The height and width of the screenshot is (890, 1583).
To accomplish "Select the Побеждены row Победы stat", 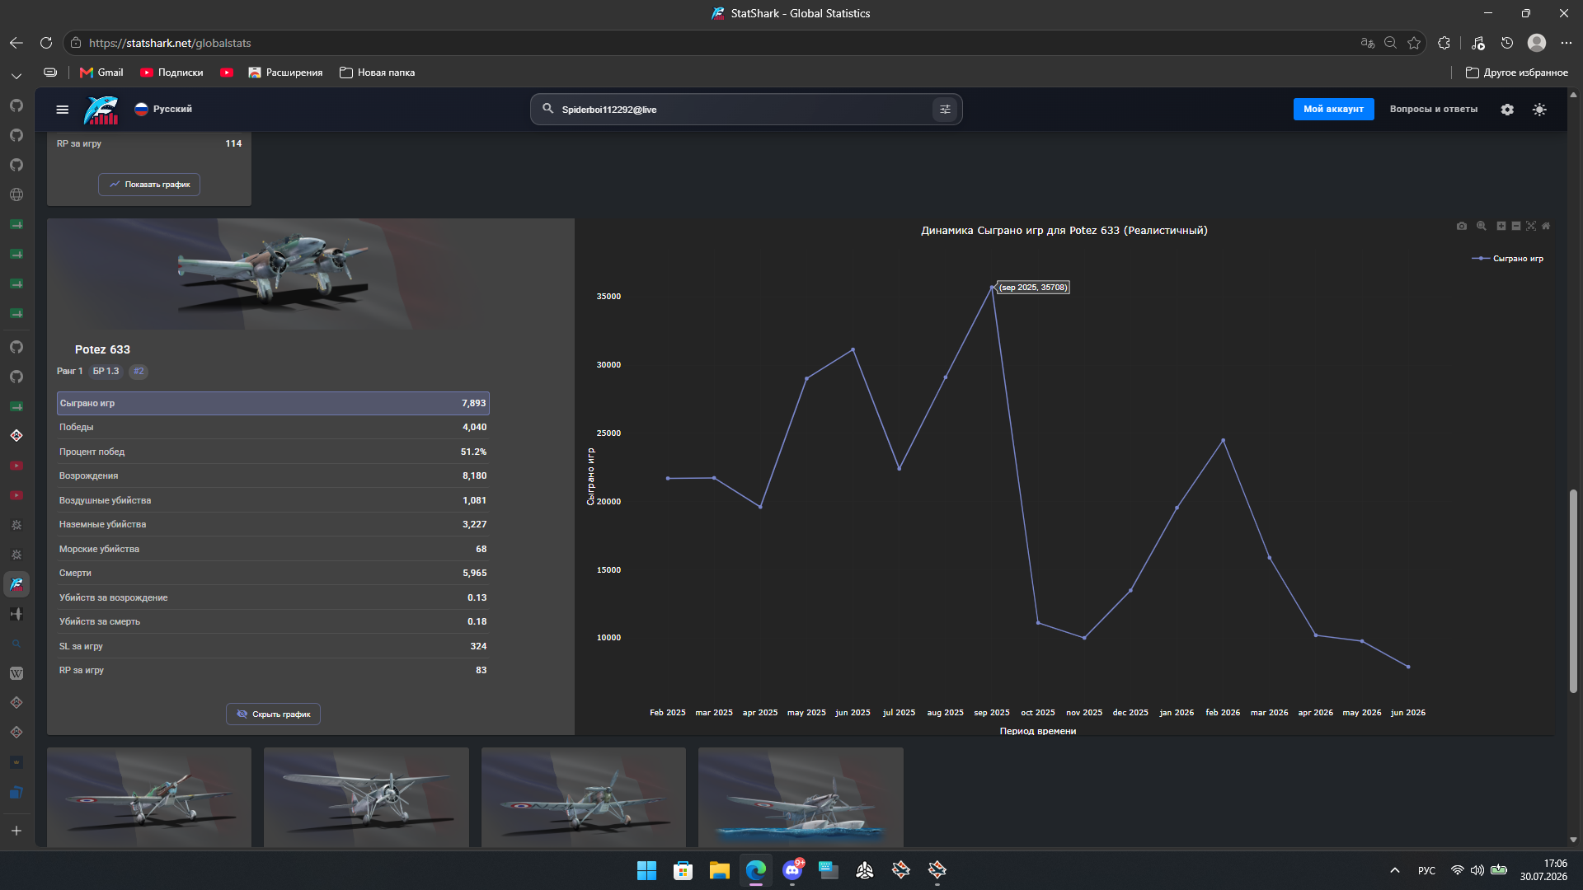I will click(273, 428).
